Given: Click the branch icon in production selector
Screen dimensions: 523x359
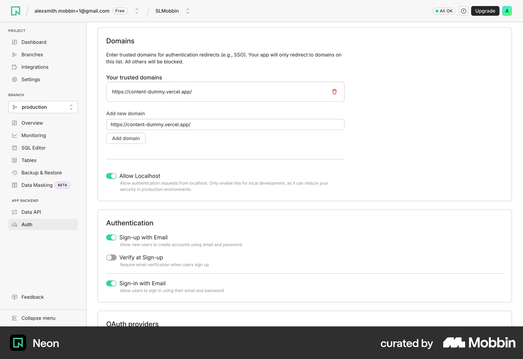Looking at the screenshot, I should (15, 107).
